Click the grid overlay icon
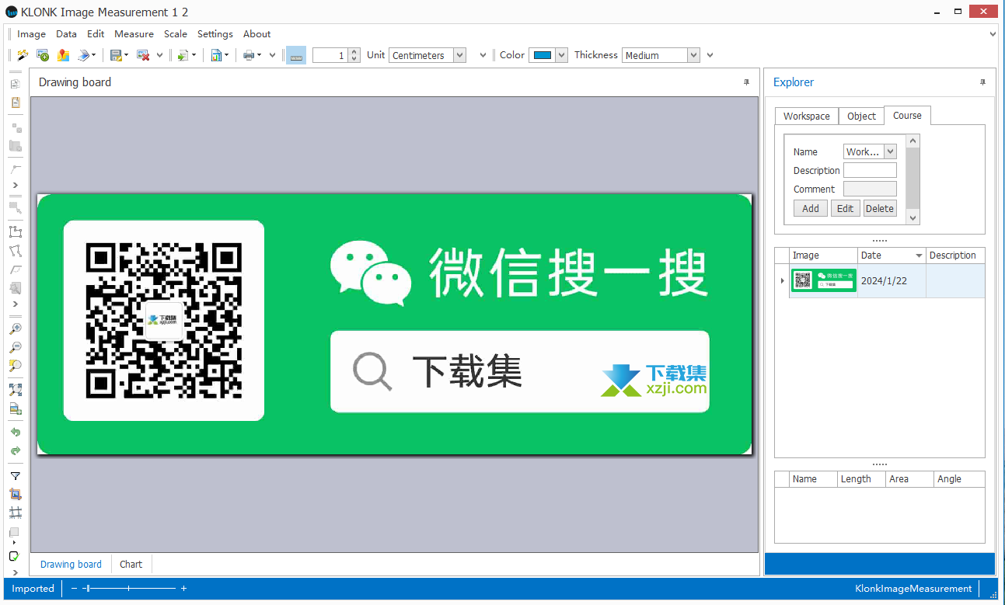This screenshot has height=605, width=1005. pos(15,513)
